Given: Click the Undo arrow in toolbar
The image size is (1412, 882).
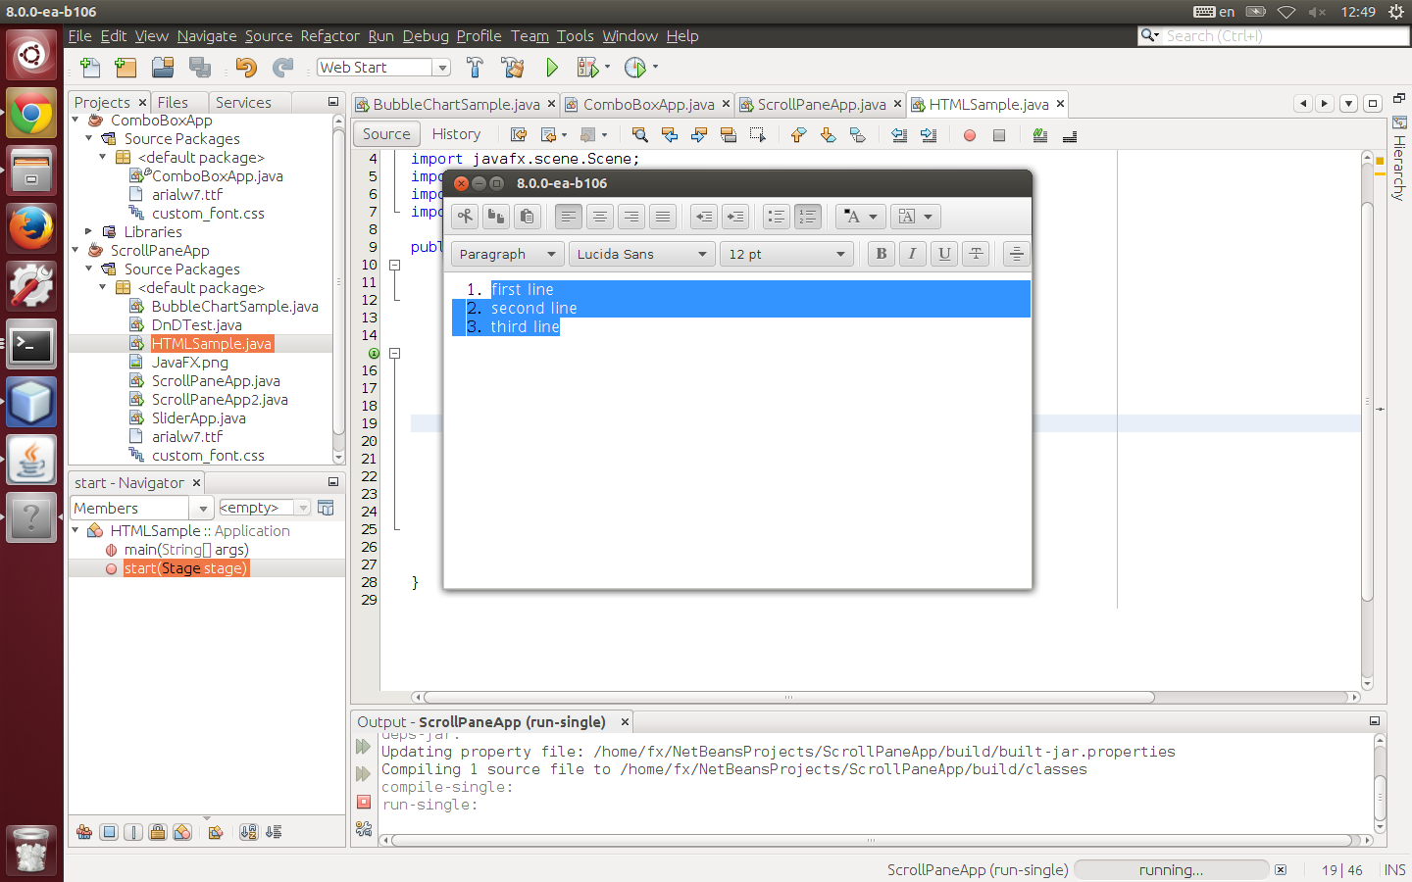Looking at the screenshot, I should click(x=245, y=68).
